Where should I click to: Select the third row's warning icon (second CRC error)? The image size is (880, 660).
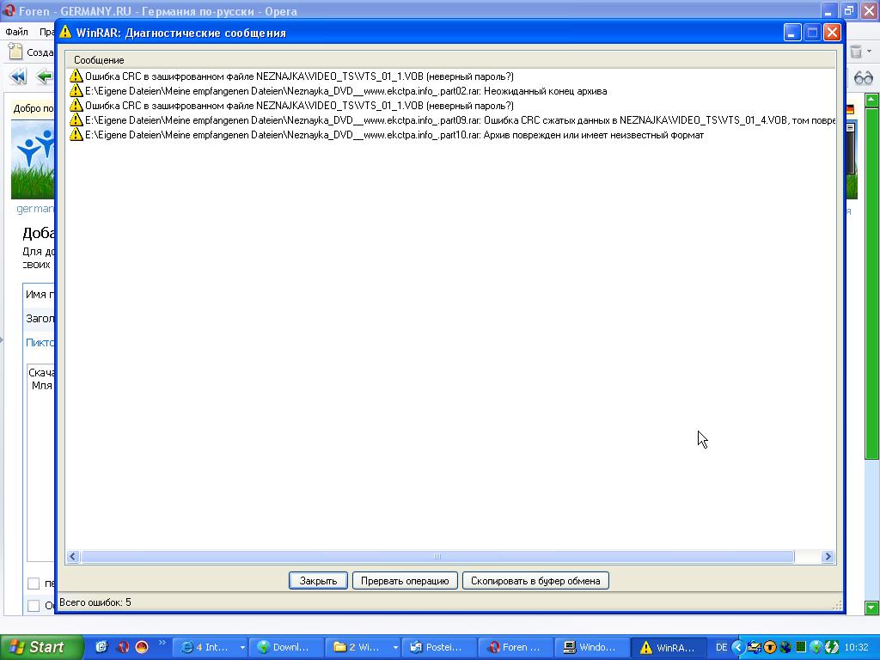76,106
